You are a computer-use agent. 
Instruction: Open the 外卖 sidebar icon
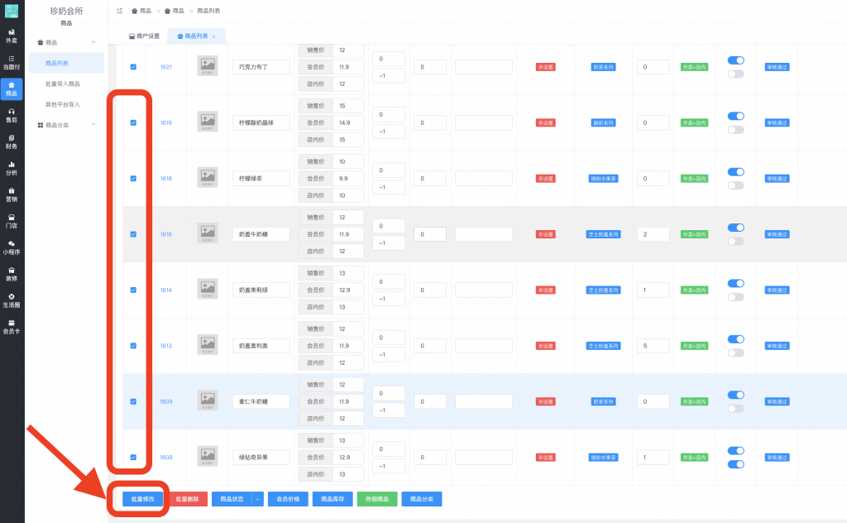12,36
